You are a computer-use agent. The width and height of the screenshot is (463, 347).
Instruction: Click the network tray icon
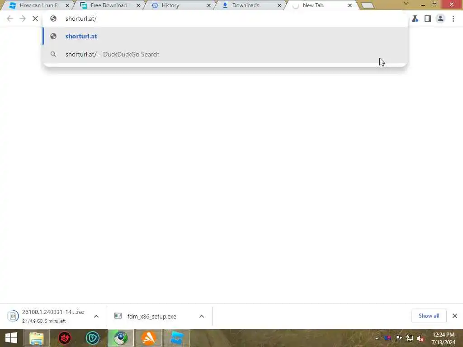(410, 338)
